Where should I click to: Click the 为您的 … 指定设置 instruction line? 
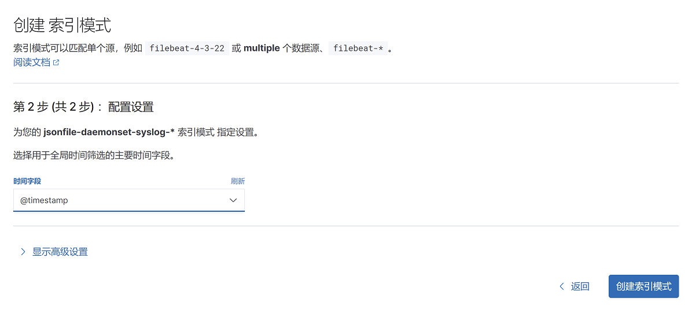(x=135, y=133)
